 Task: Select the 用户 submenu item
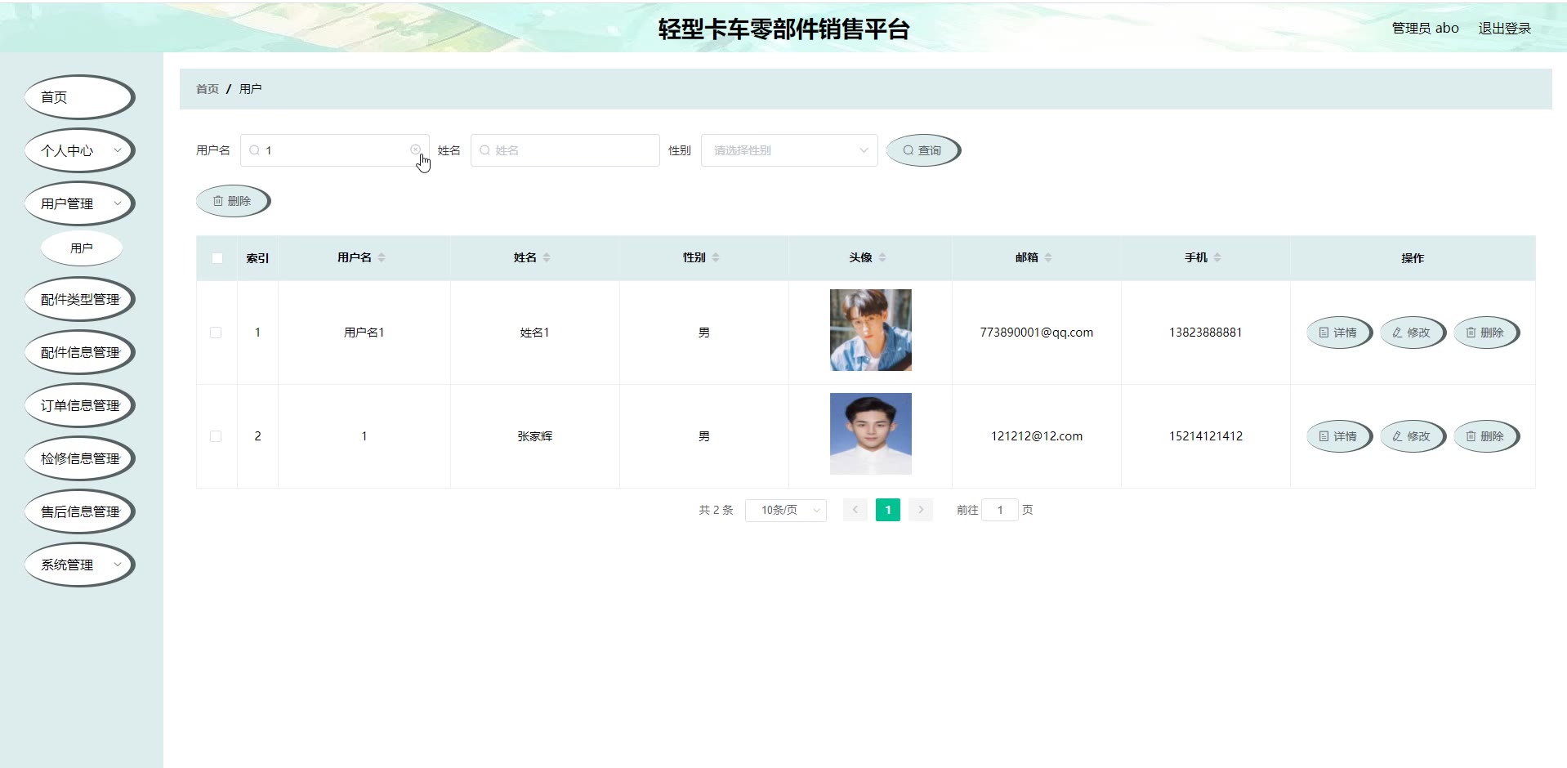(x=82, y=248)
